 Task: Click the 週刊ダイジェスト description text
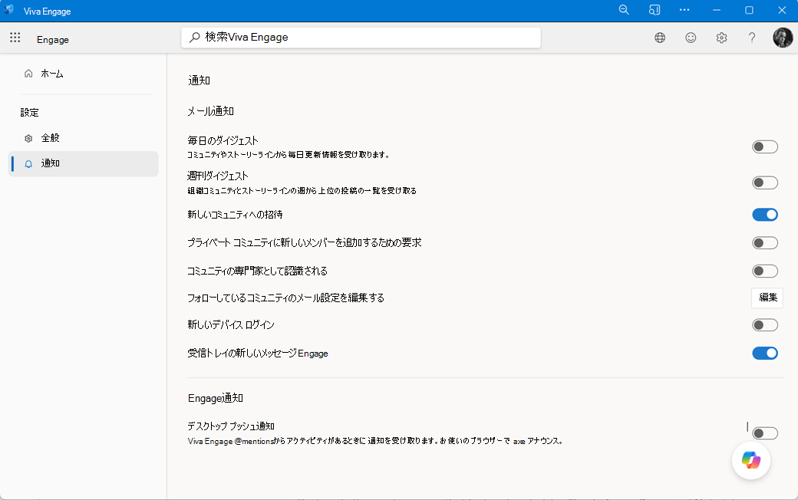[x=302, y=191]
